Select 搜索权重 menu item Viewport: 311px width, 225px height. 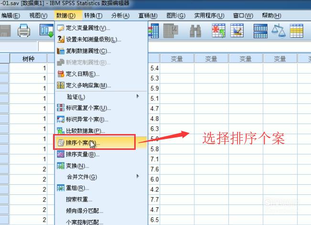point(101,199)
